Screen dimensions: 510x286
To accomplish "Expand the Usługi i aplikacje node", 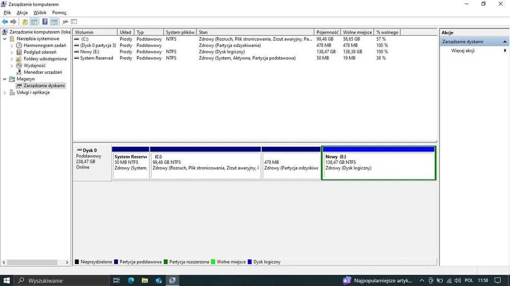I will pos(5,93).
